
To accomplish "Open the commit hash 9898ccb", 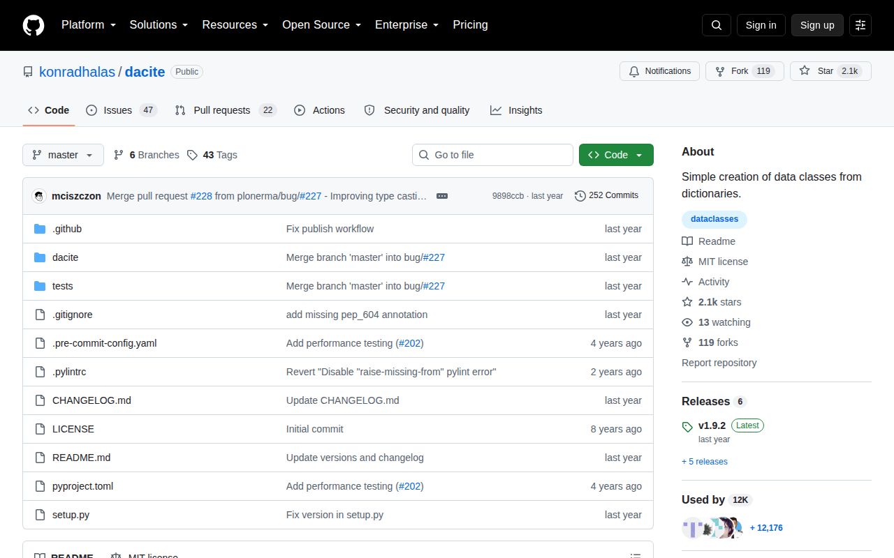I will pos(508,196).
